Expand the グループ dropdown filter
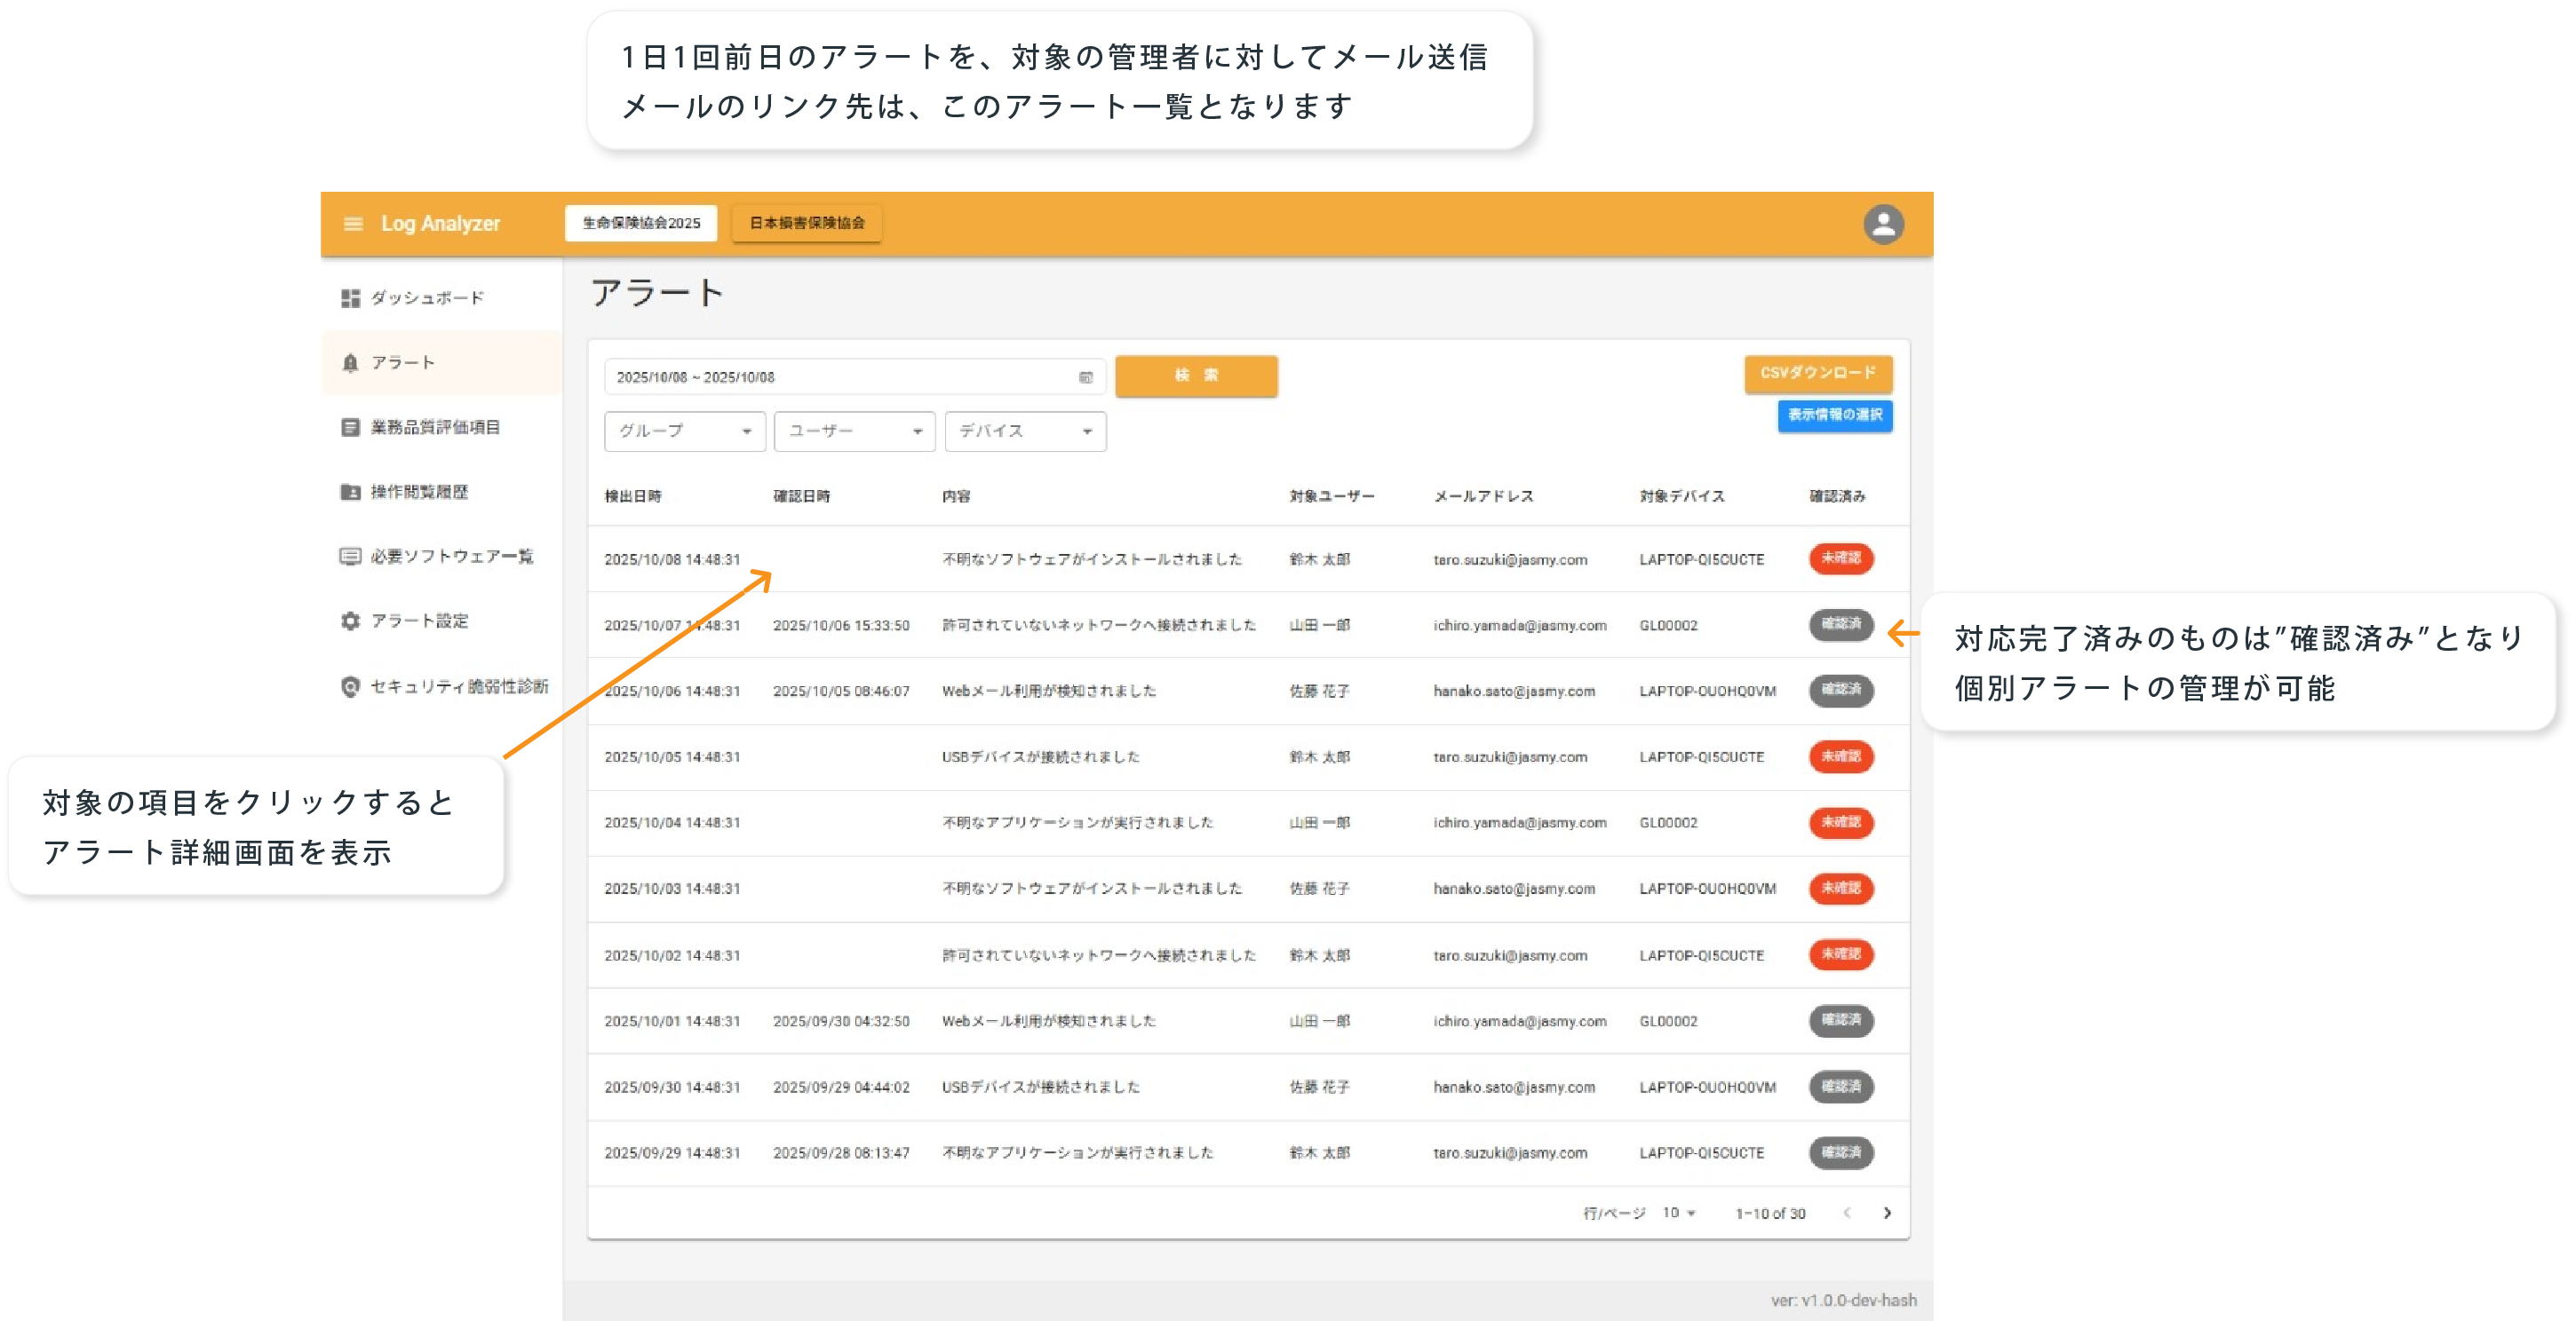The width and height of the screenshot is (2576, 1321). [x=684, y=431]
